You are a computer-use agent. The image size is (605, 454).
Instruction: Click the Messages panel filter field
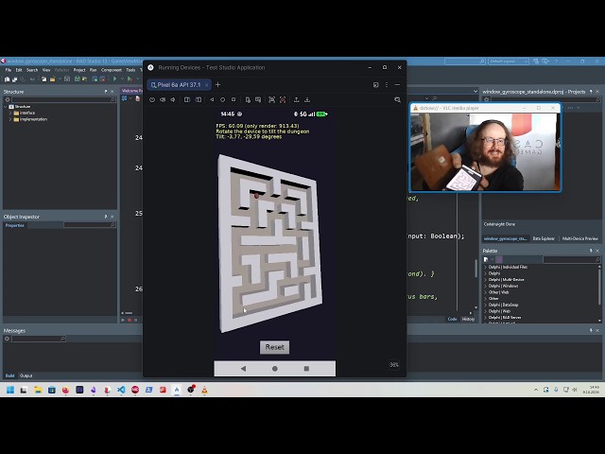[39, 339]
